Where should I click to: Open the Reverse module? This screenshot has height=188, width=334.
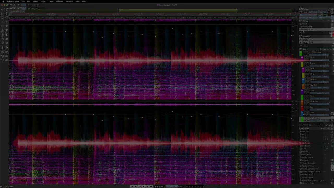click(x=305, y=160)
